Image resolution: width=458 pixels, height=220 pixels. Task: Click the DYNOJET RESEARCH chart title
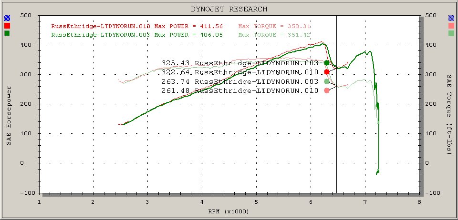point(229,9)
